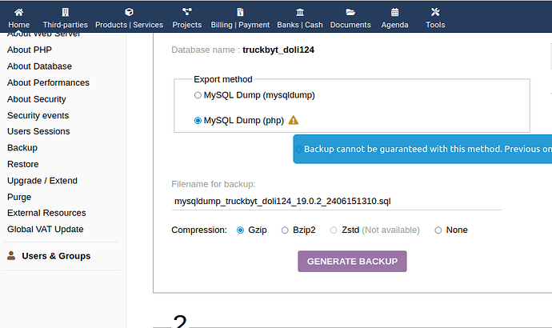This screenshot has height=328, width=552.
Task: Go to Restore in the sidebar
Action: pyautogui.click(x=22, y=164)
